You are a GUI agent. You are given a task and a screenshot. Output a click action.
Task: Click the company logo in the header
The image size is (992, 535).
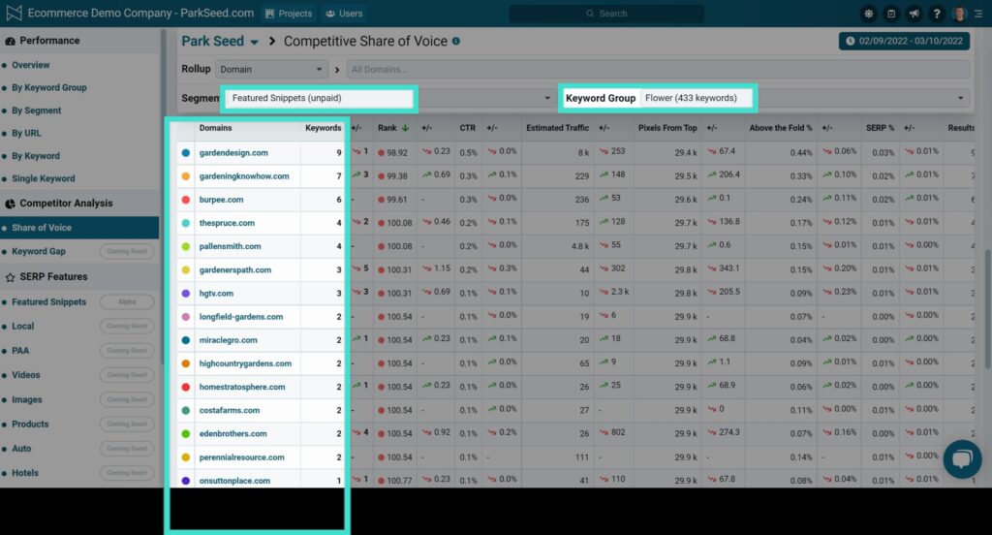point(14,13)
